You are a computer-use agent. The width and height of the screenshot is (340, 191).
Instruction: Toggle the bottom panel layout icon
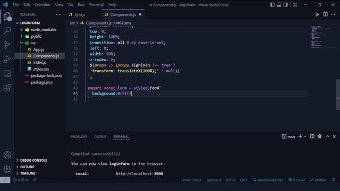tap(279, 5)
